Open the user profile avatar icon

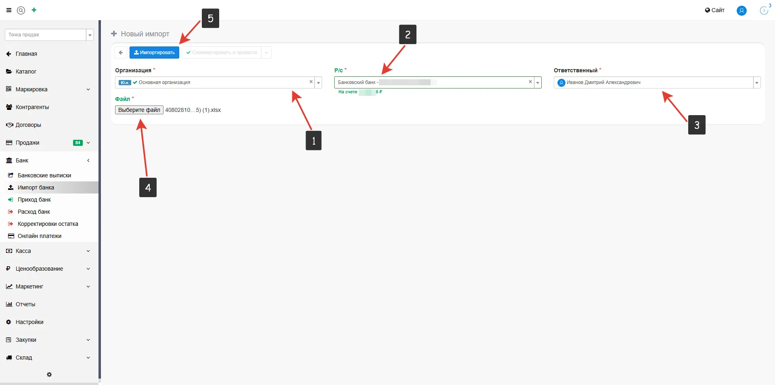[x=741, y=11]
